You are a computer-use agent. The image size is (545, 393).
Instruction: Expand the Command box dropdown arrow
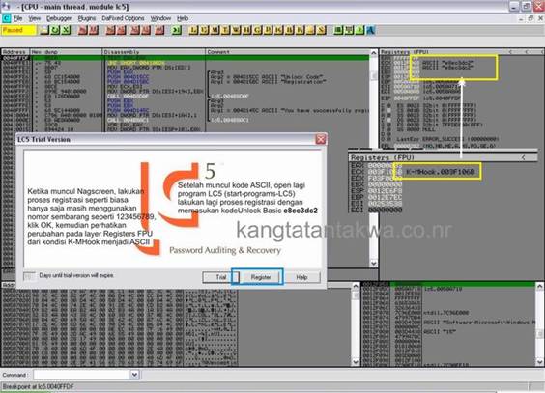(x=134, y=375)
